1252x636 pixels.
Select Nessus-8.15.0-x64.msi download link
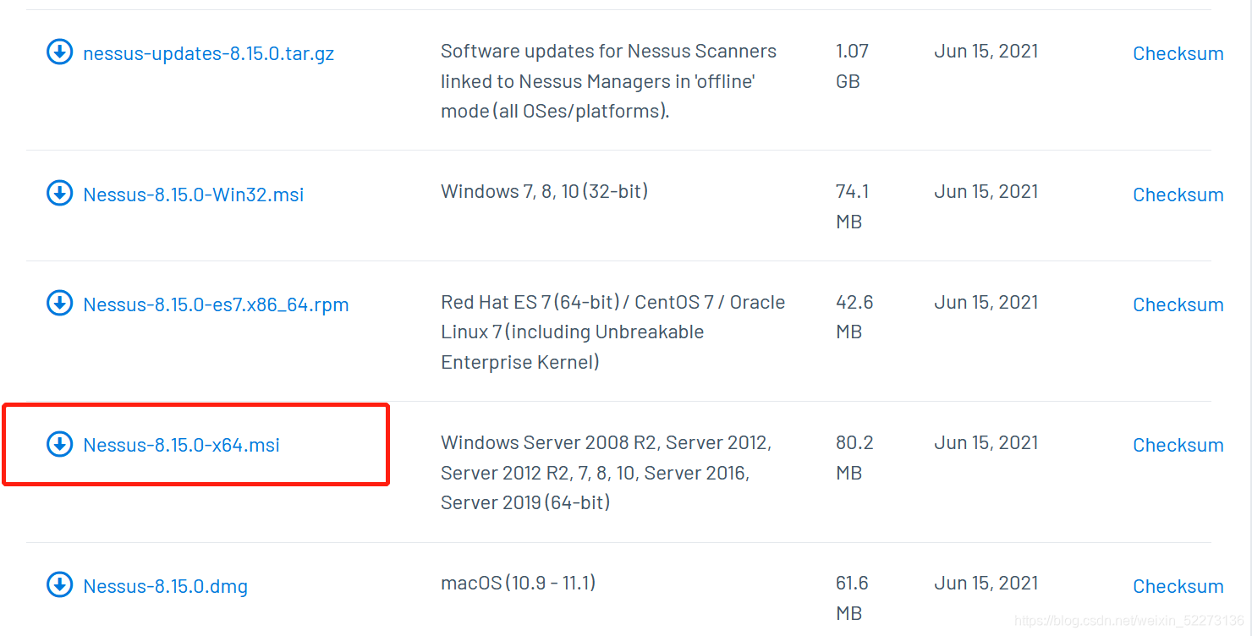[x=181, y=445]
